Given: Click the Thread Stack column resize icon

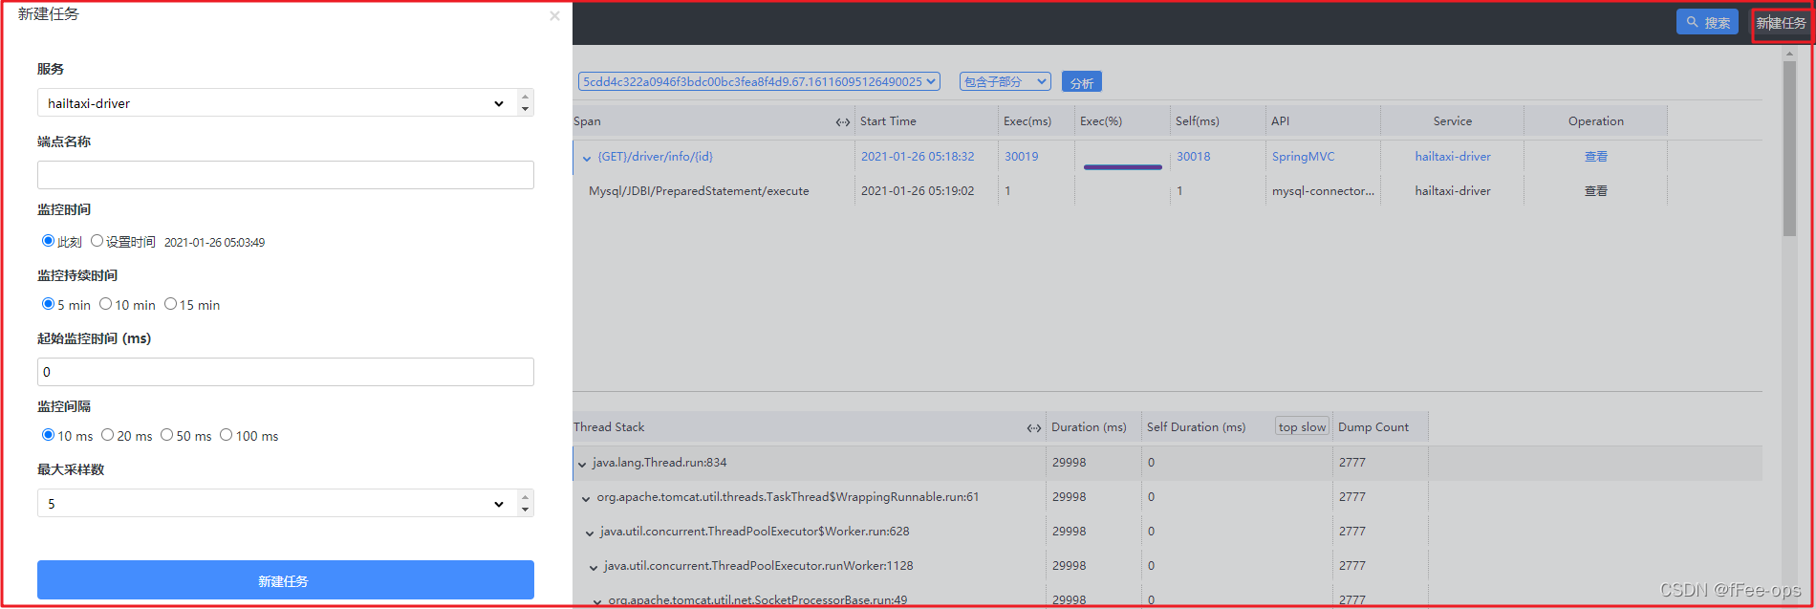Looking at the screenshot, I should coord(1033,427).
